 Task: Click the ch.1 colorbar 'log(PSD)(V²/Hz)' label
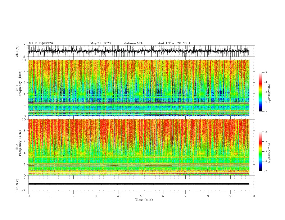(x=269, y=94)
